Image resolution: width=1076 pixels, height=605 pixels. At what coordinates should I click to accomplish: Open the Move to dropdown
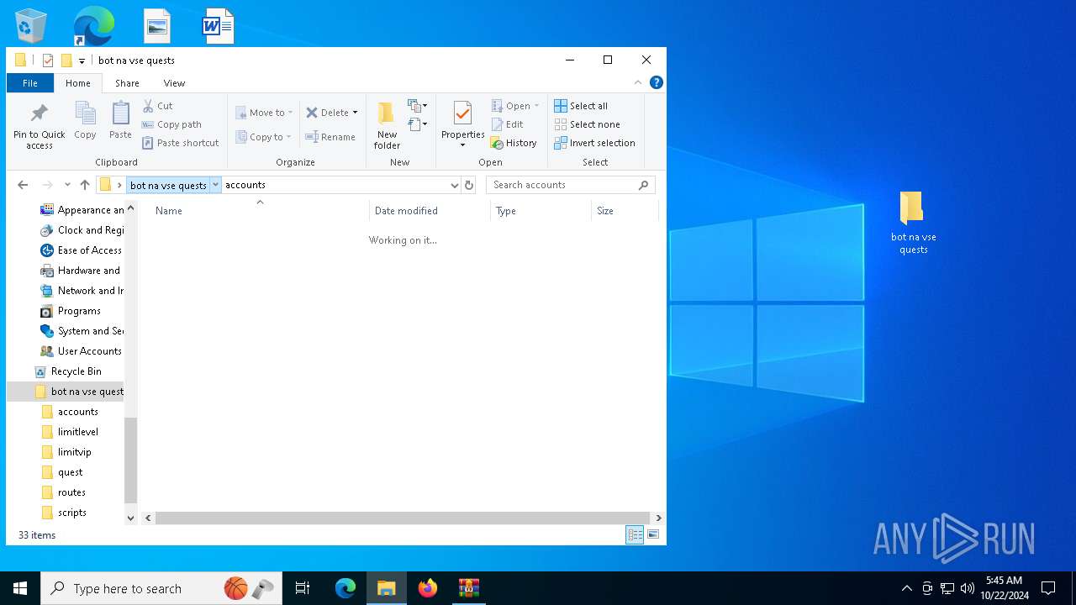(x=264, y=113)
